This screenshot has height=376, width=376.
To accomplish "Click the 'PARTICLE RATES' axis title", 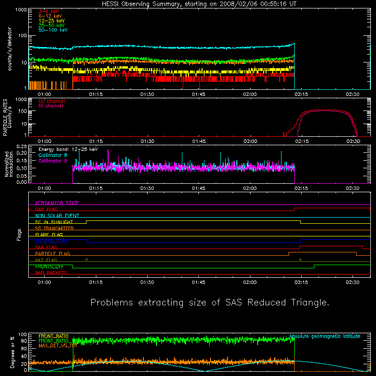I will coord(5,117).
